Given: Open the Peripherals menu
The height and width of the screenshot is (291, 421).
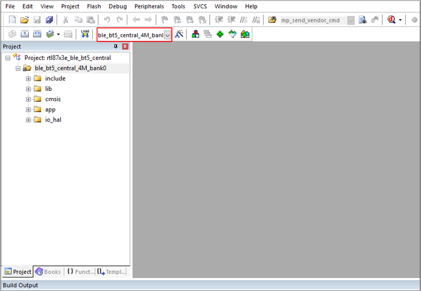Looking at the screenshot, I should (149, 6).
